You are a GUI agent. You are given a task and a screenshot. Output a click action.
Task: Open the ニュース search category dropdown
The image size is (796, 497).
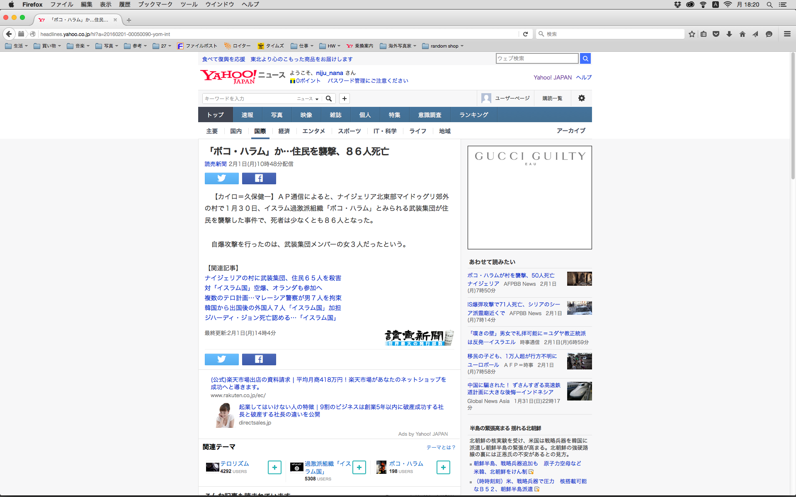(x=308, y=99)
